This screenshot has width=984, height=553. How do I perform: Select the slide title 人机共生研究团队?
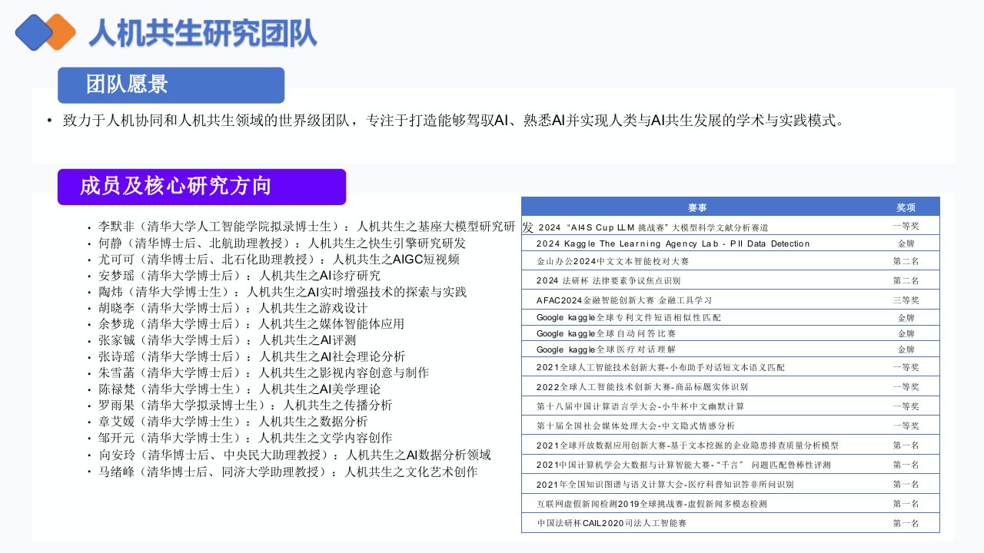click(203, 33)
